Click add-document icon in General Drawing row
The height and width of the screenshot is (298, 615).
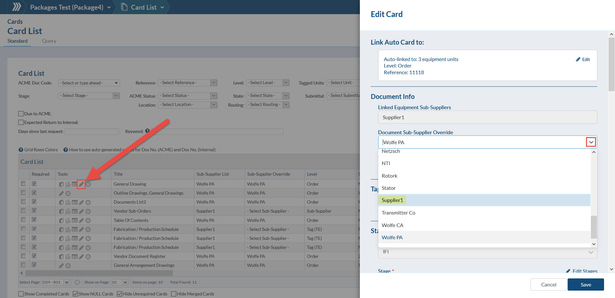tap(68, 184)
